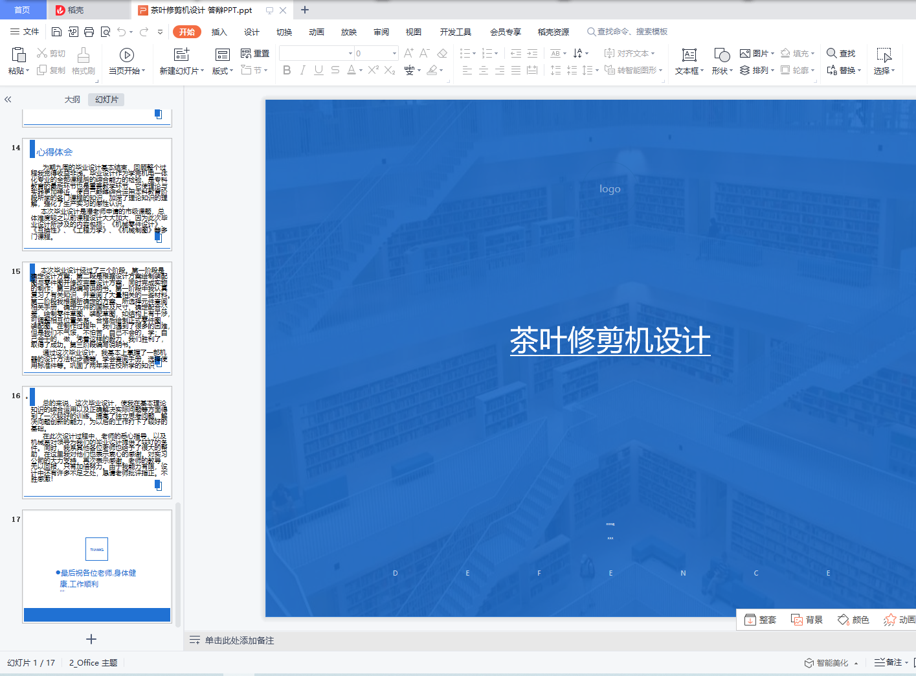
Task: Toggle right text alignment
Action: pyautogui.click(x=500, y=70)
